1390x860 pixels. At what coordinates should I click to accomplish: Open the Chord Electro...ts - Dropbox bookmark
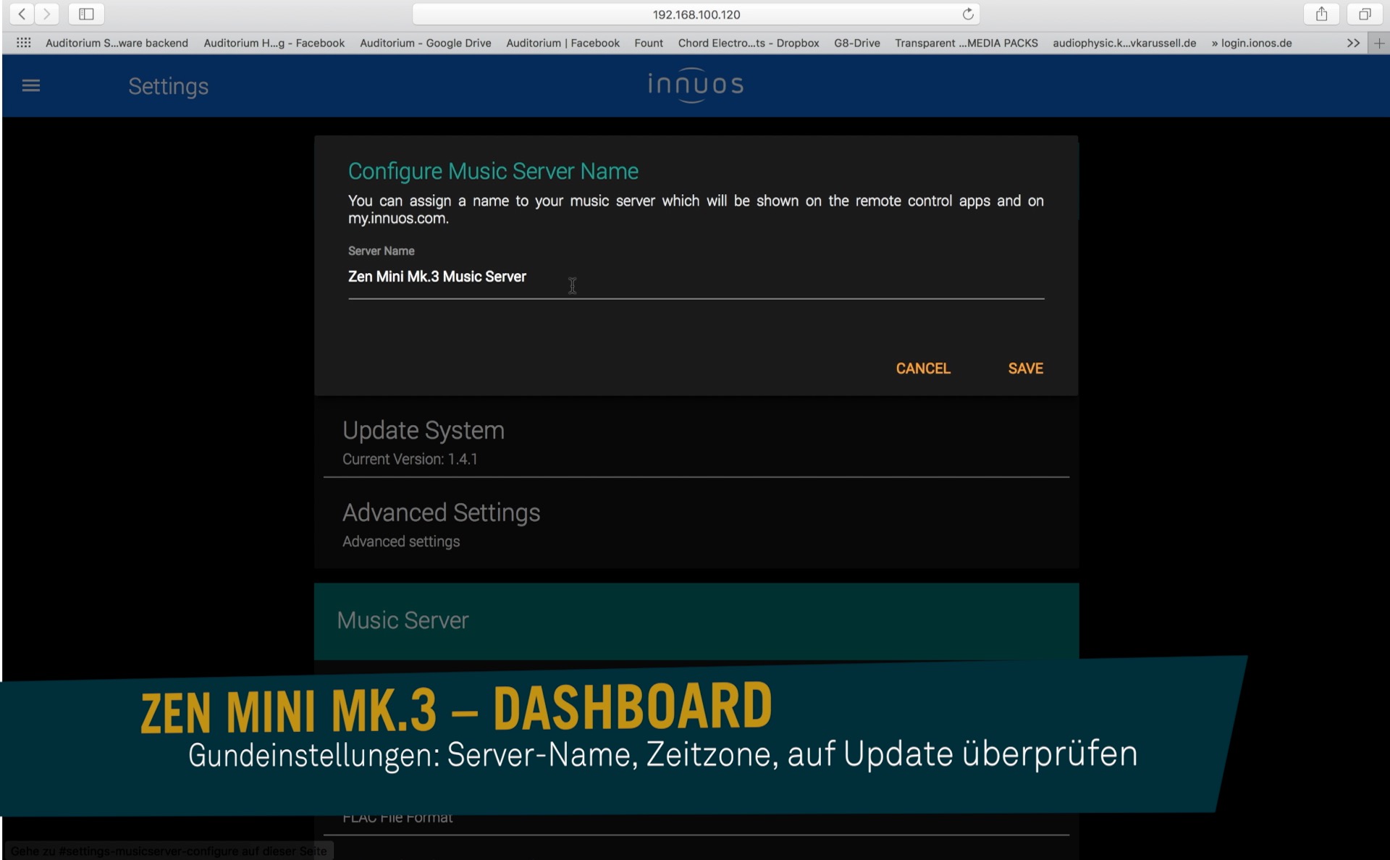click(x=749, y=43)
